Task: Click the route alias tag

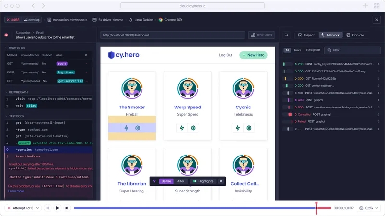Action: 62,64
